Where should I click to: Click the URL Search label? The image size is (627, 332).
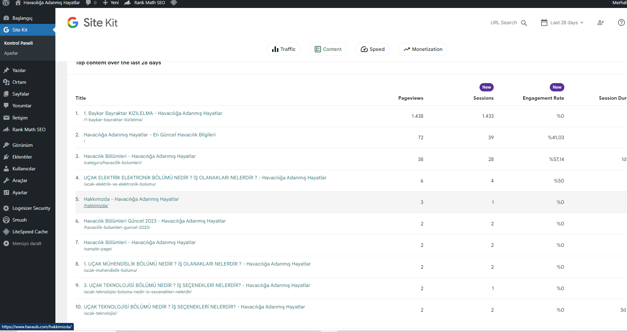(x=503, y=23)
